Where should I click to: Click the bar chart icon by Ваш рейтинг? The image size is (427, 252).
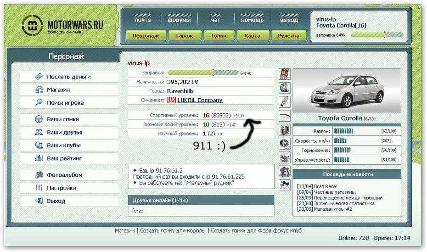[x=39, y=158]
